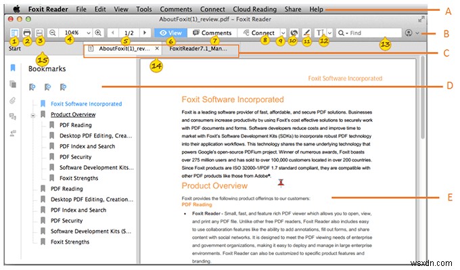This screenshot has width=460, height=270.
Task: Switch to FoxitReader7.1_Man... tab
Action: click(198, 49)
